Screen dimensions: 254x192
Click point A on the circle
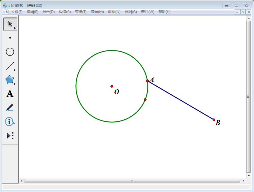[147, 81]
